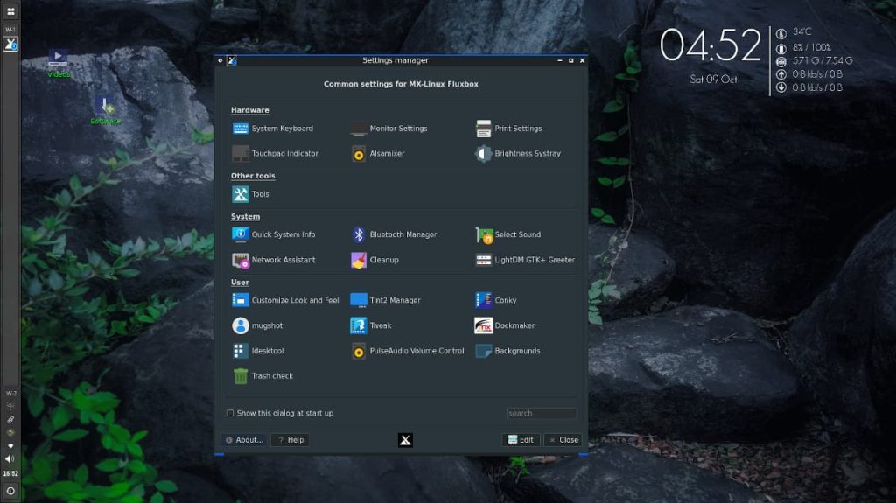This screenshot has height=503, width=896.
Task: Open LightDM GTK+ Greeter settings
Action: pyautogui.click(x=525, y=260)
